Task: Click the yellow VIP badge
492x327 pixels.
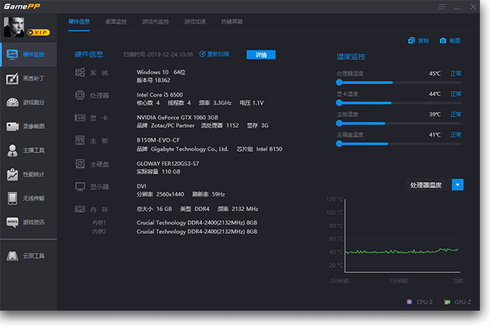Action: pos(38,32)
